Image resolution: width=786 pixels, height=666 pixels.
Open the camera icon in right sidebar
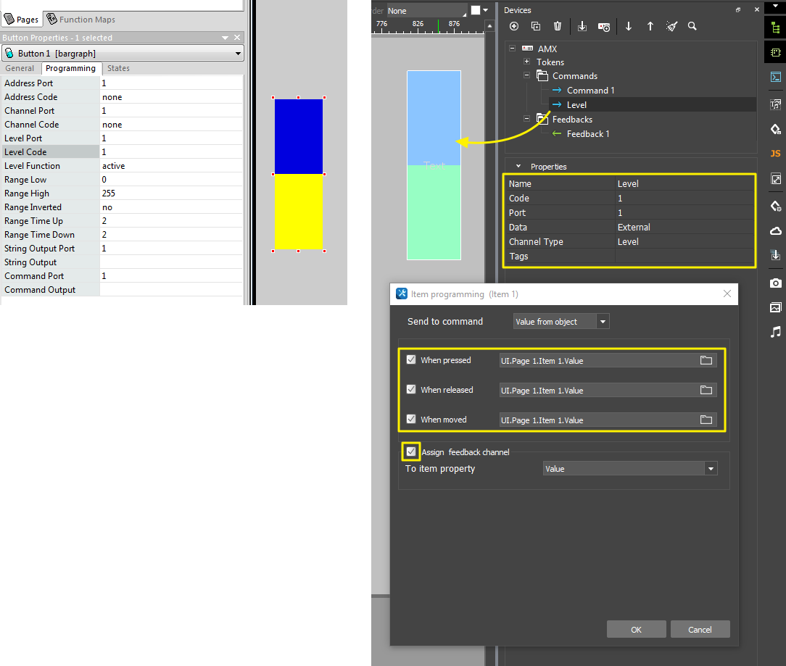point(775,283)
